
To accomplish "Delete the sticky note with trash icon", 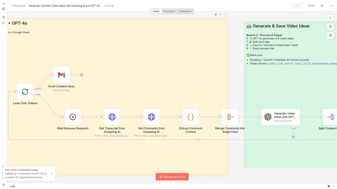I will point(216,15).
